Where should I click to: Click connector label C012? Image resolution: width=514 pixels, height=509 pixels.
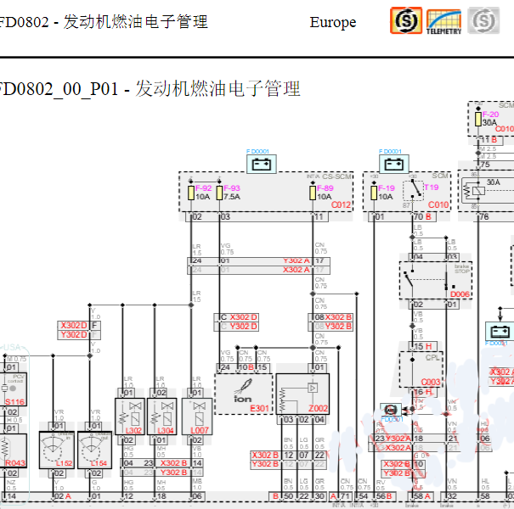(341, 205)
